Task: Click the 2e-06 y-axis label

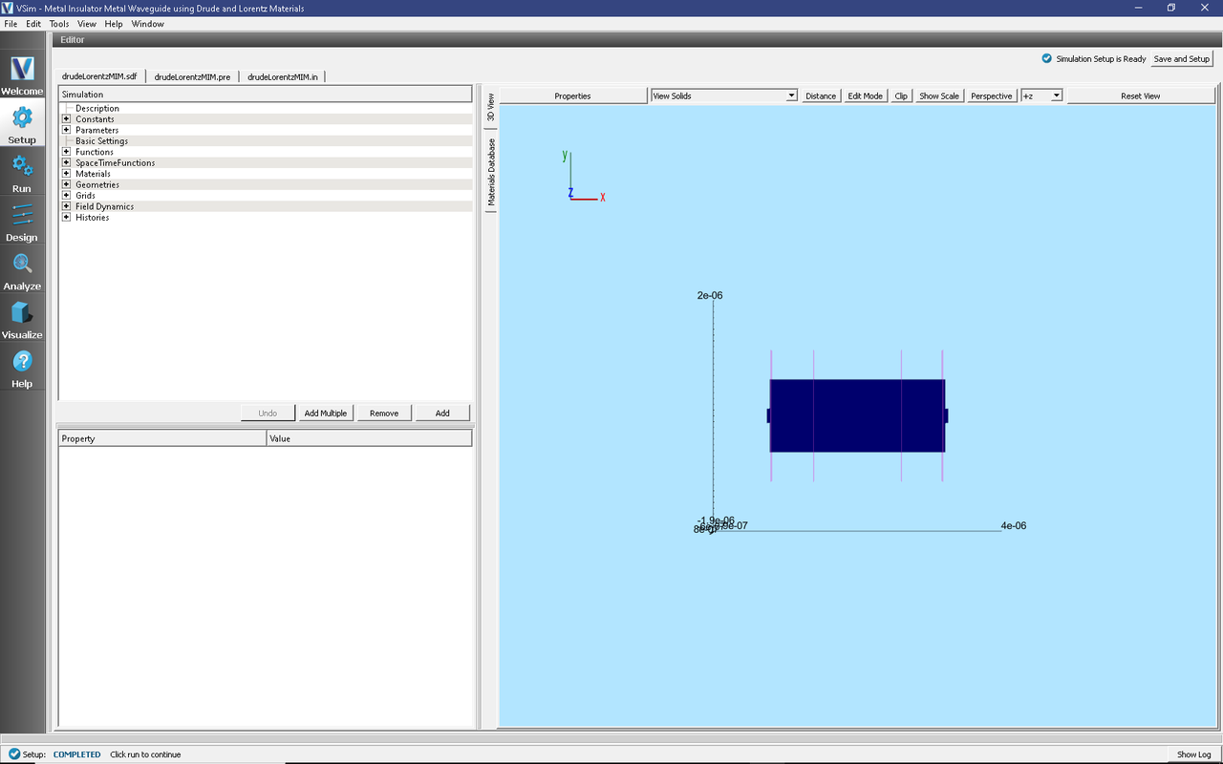Action: [x=710, y=295]
